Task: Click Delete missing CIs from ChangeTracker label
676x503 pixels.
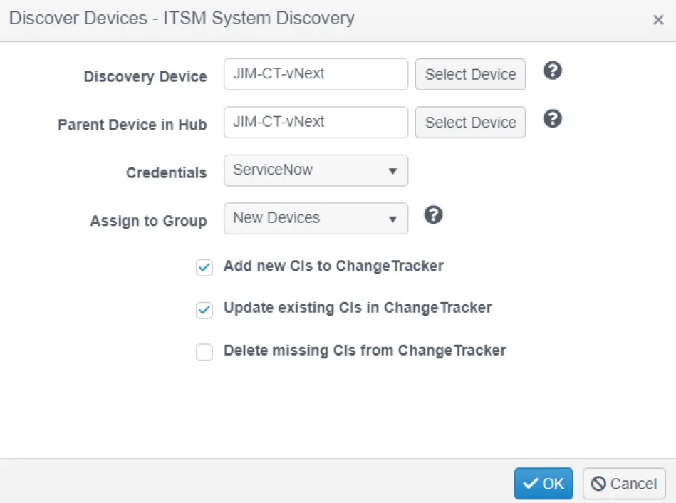Action: pos(365,351)
